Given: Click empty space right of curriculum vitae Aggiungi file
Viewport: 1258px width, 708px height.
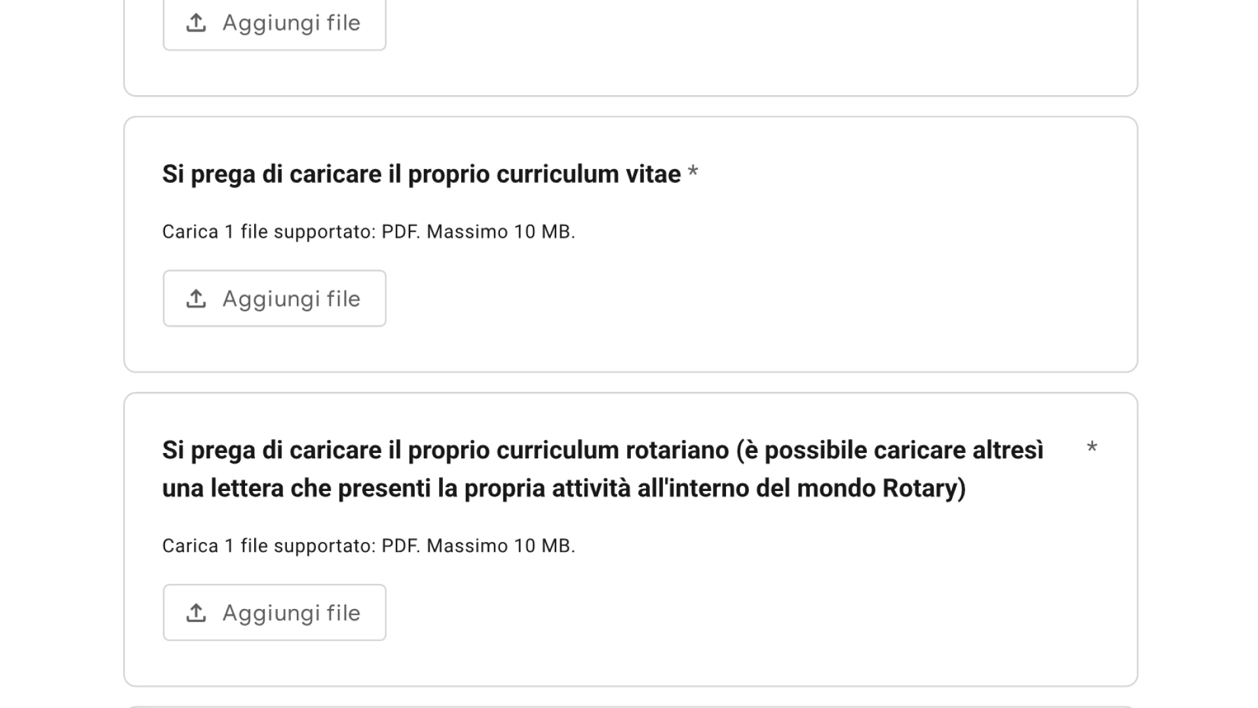Looking at the screenshot, I should tap(721, 299).
